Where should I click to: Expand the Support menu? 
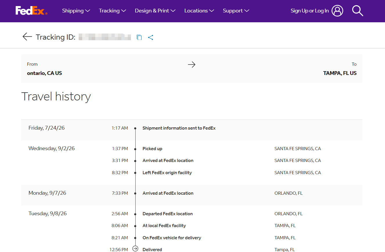tap(236, 11)
